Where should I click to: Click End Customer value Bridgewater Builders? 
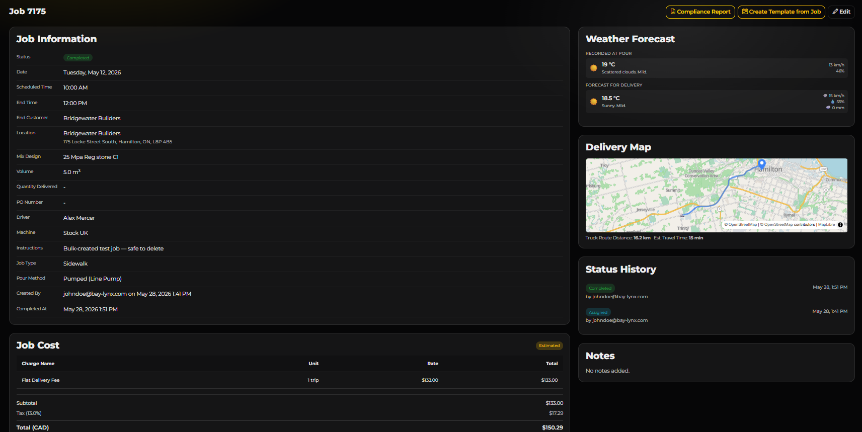[x=92, y=118]
